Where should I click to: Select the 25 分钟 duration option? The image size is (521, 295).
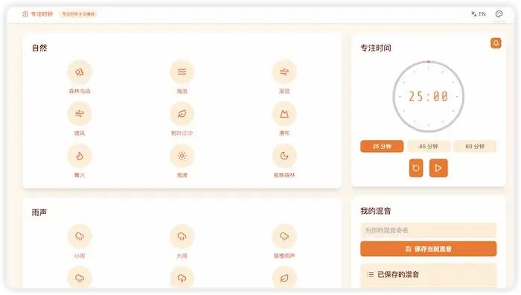tap(382, 146)
